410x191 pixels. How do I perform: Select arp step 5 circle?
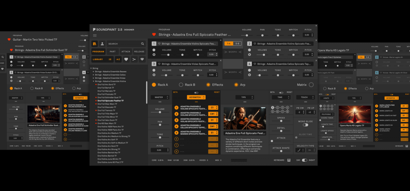[x=273, y=111]
